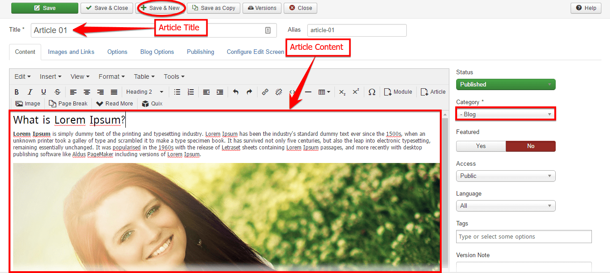Viewport: 610px width, 273px height.
Task: Open the Access dropdown showing Public
Action: tap(505, 176)
